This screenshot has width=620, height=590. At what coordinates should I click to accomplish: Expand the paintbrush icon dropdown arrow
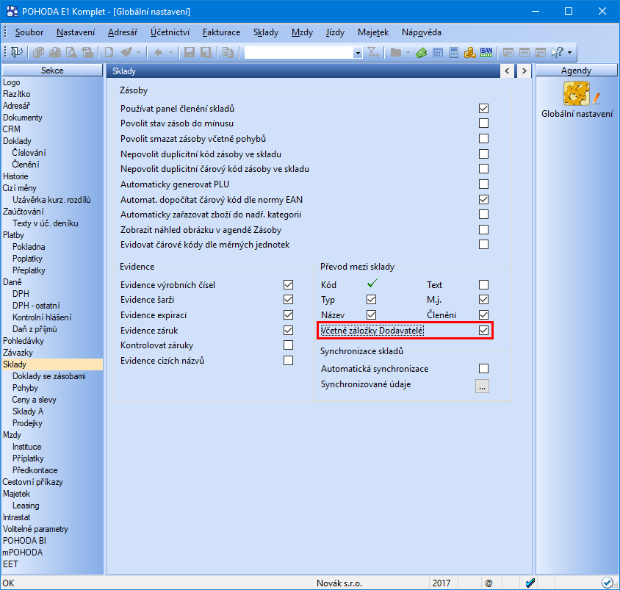pos(138,52)
